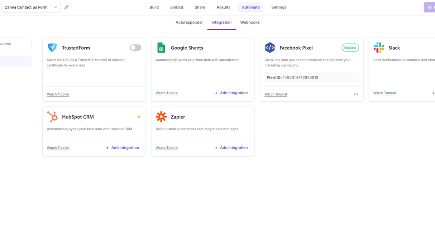Click Add integration on HubSpot CRM card
Image resolution: width=435 pixels, height=225 pixels.
[x=122, y=148]
